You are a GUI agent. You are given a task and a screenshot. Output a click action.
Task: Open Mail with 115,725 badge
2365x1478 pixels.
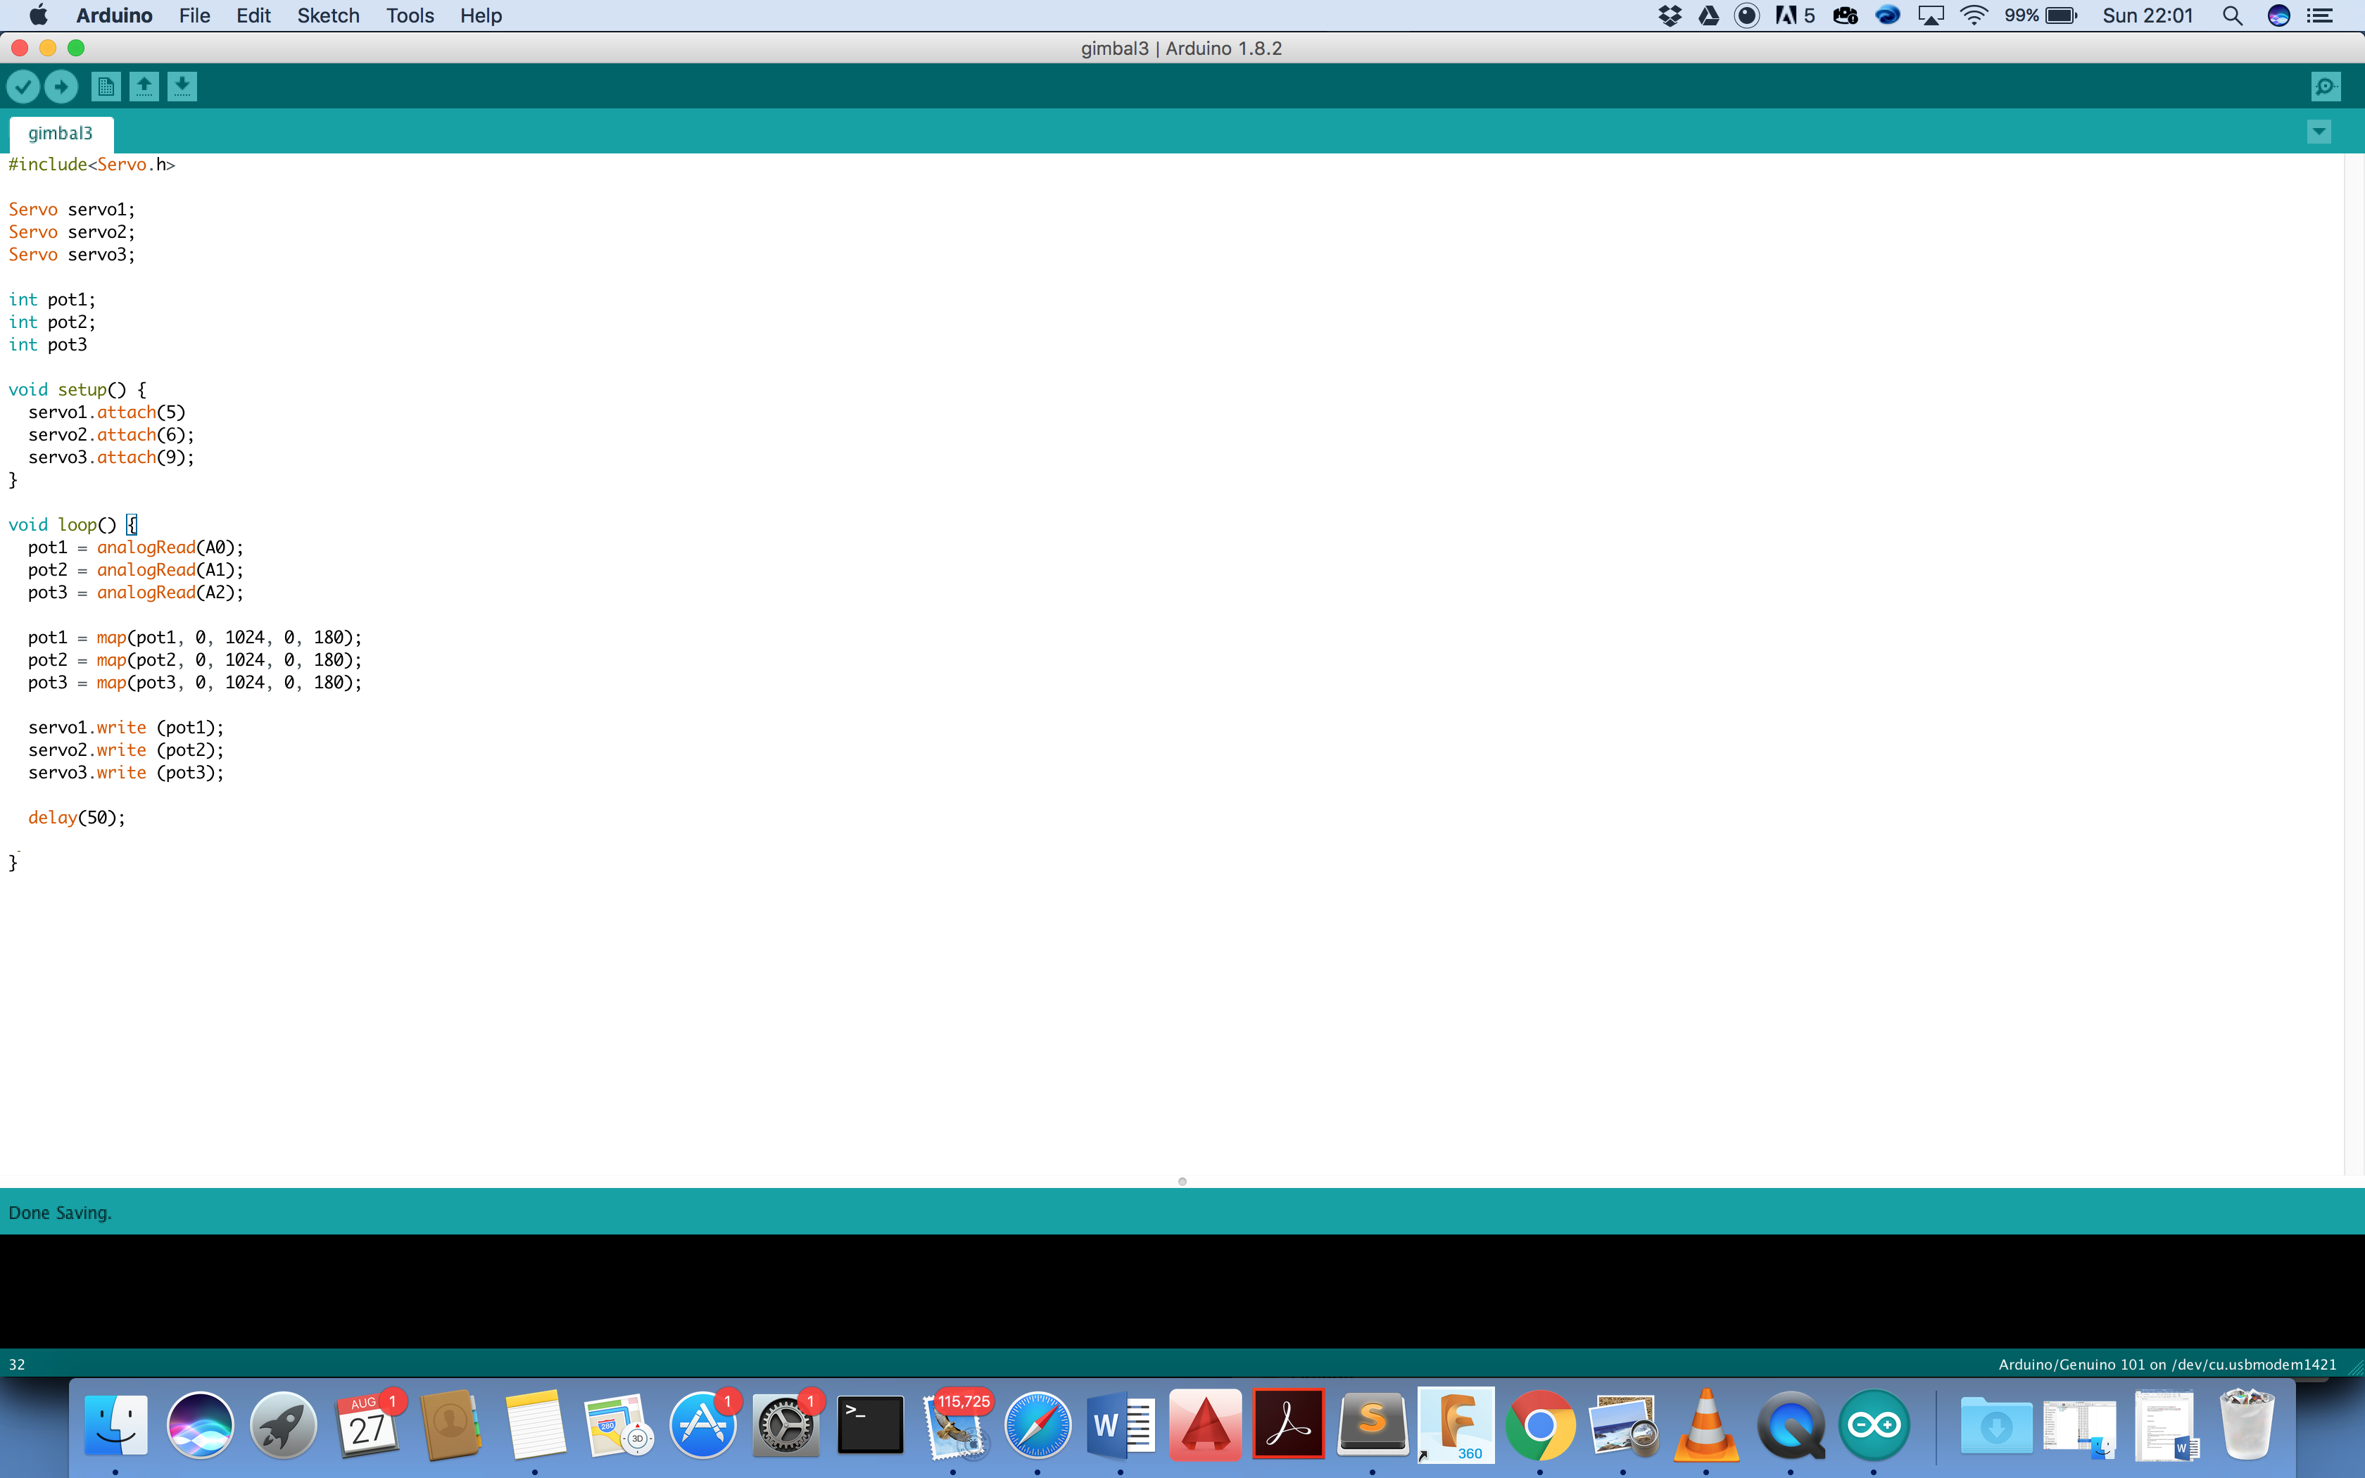[x=954, y=1425]
